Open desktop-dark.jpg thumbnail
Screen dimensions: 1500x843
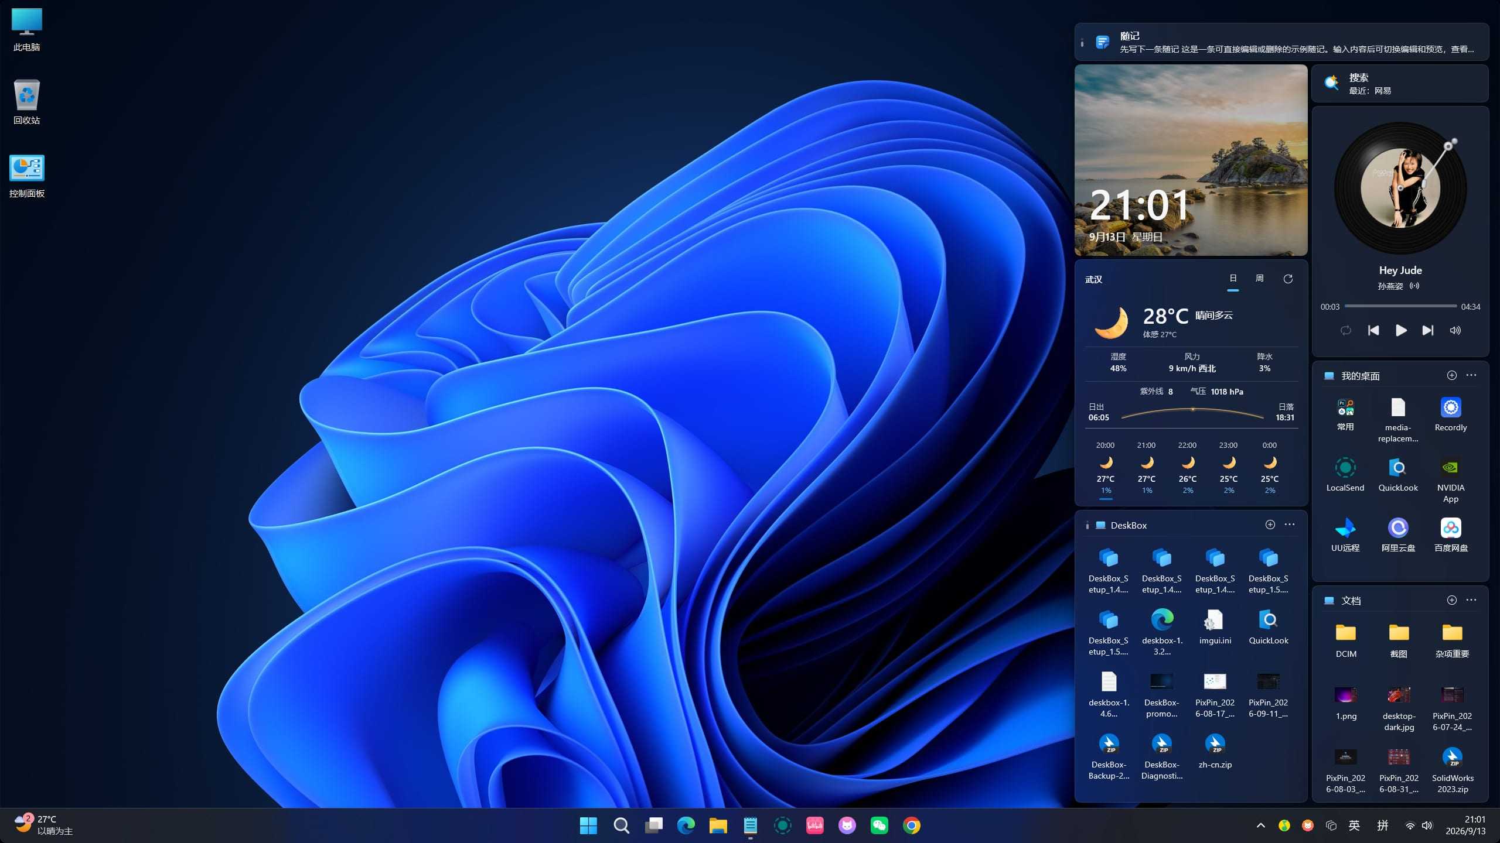1399,708
